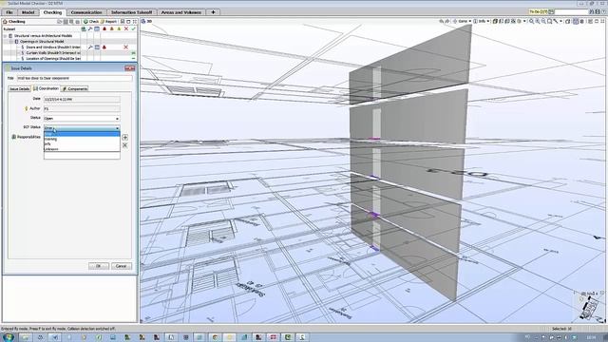Open the Information Takeoff tab
The image size is (608, 342).
pos(131,12)
